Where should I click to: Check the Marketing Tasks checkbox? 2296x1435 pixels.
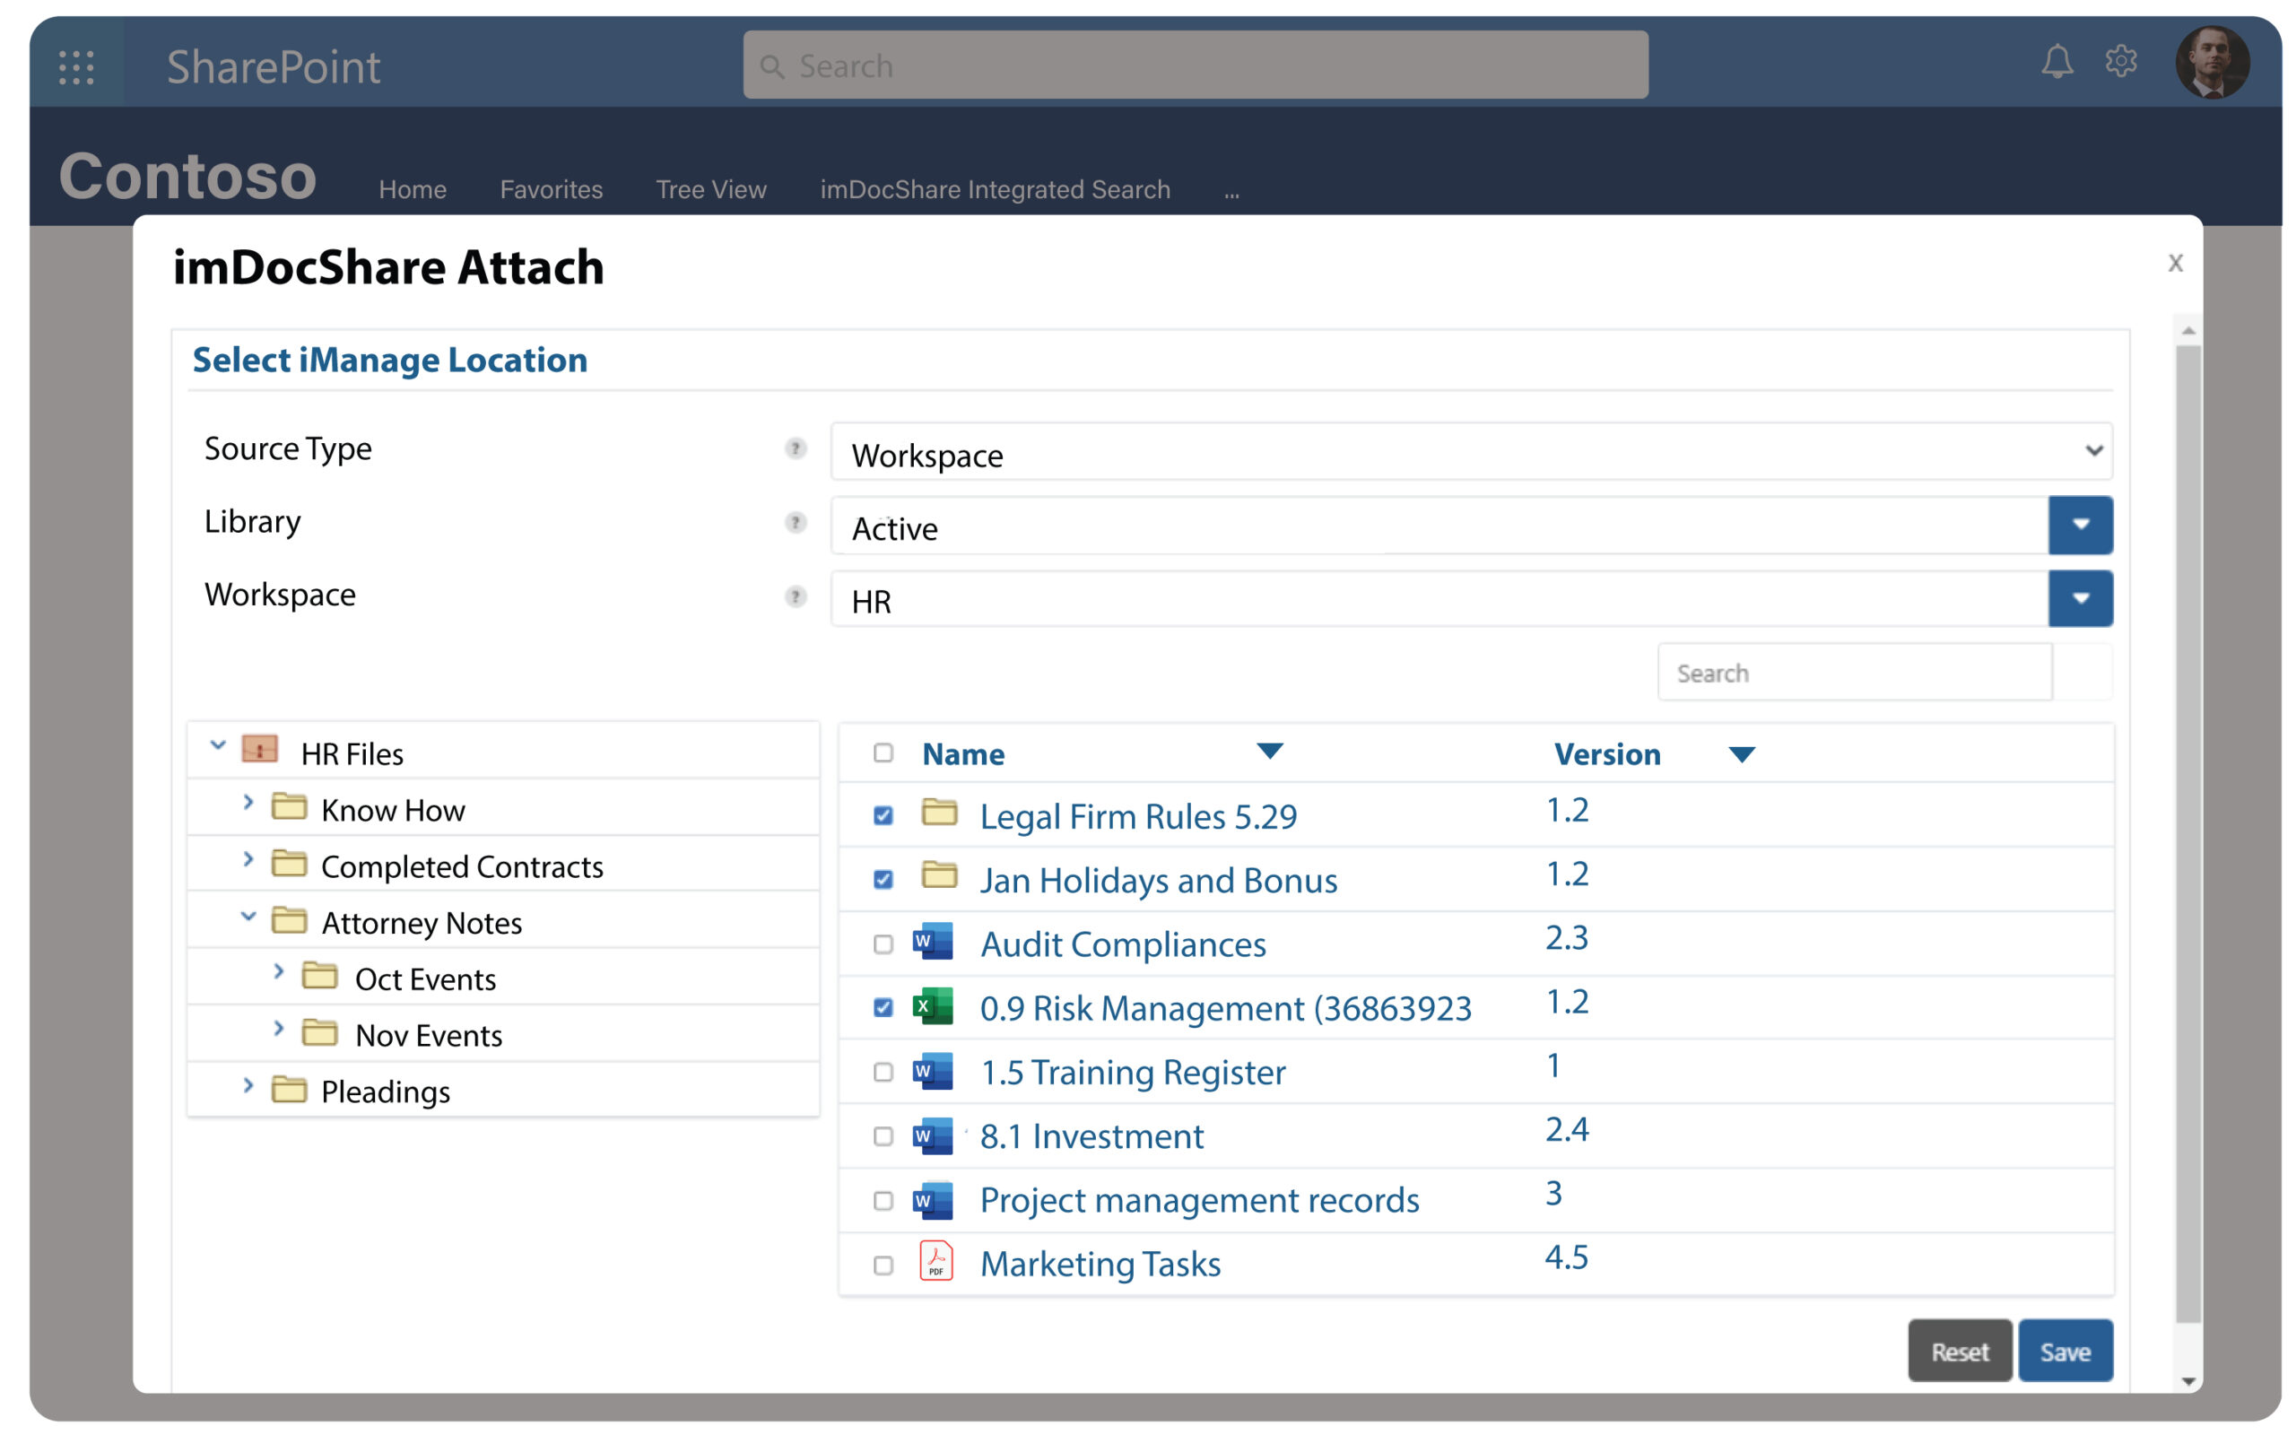(x=883, y=1265)
